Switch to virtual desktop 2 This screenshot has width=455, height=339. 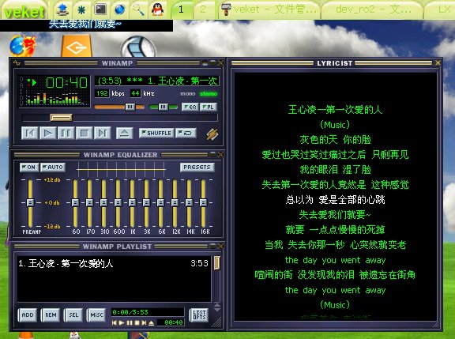(203, 9)
